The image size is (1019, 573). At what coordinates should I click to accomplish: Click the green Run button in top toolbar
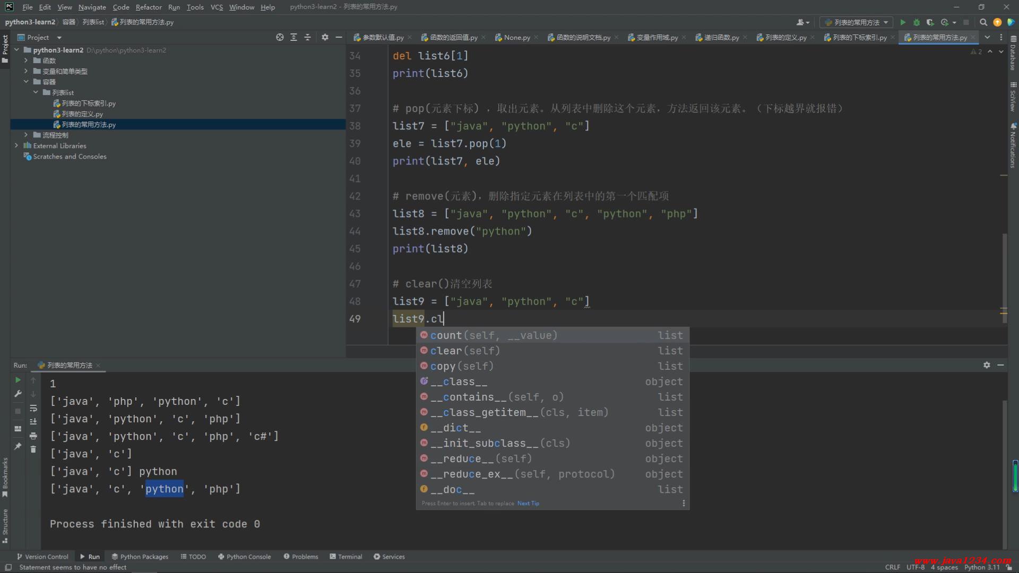[x=903, y=22]
